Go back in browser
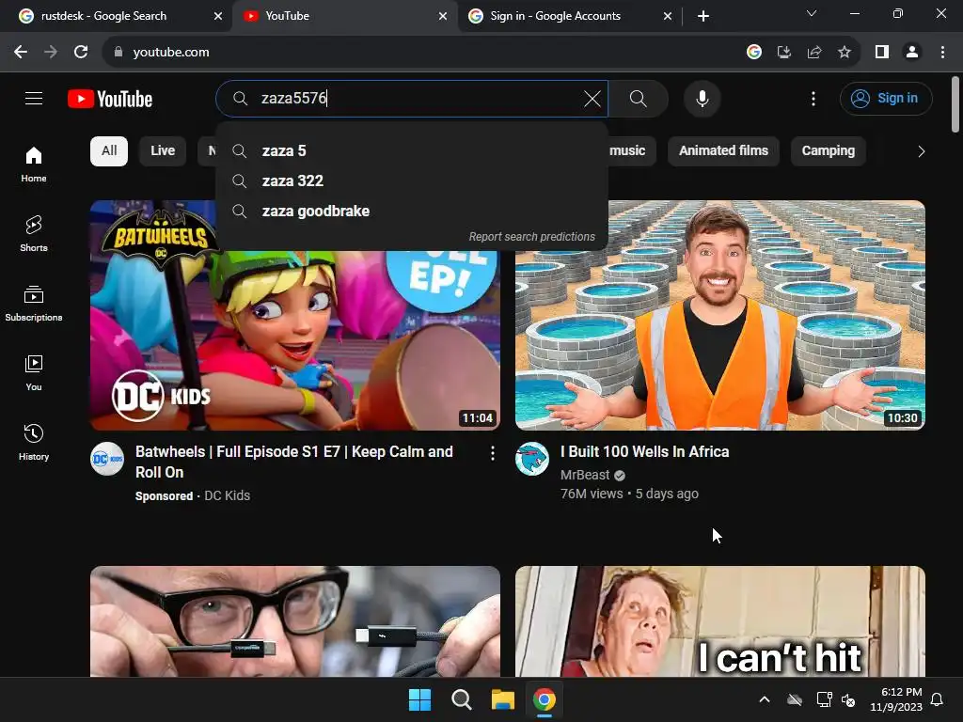 (21, 53)
